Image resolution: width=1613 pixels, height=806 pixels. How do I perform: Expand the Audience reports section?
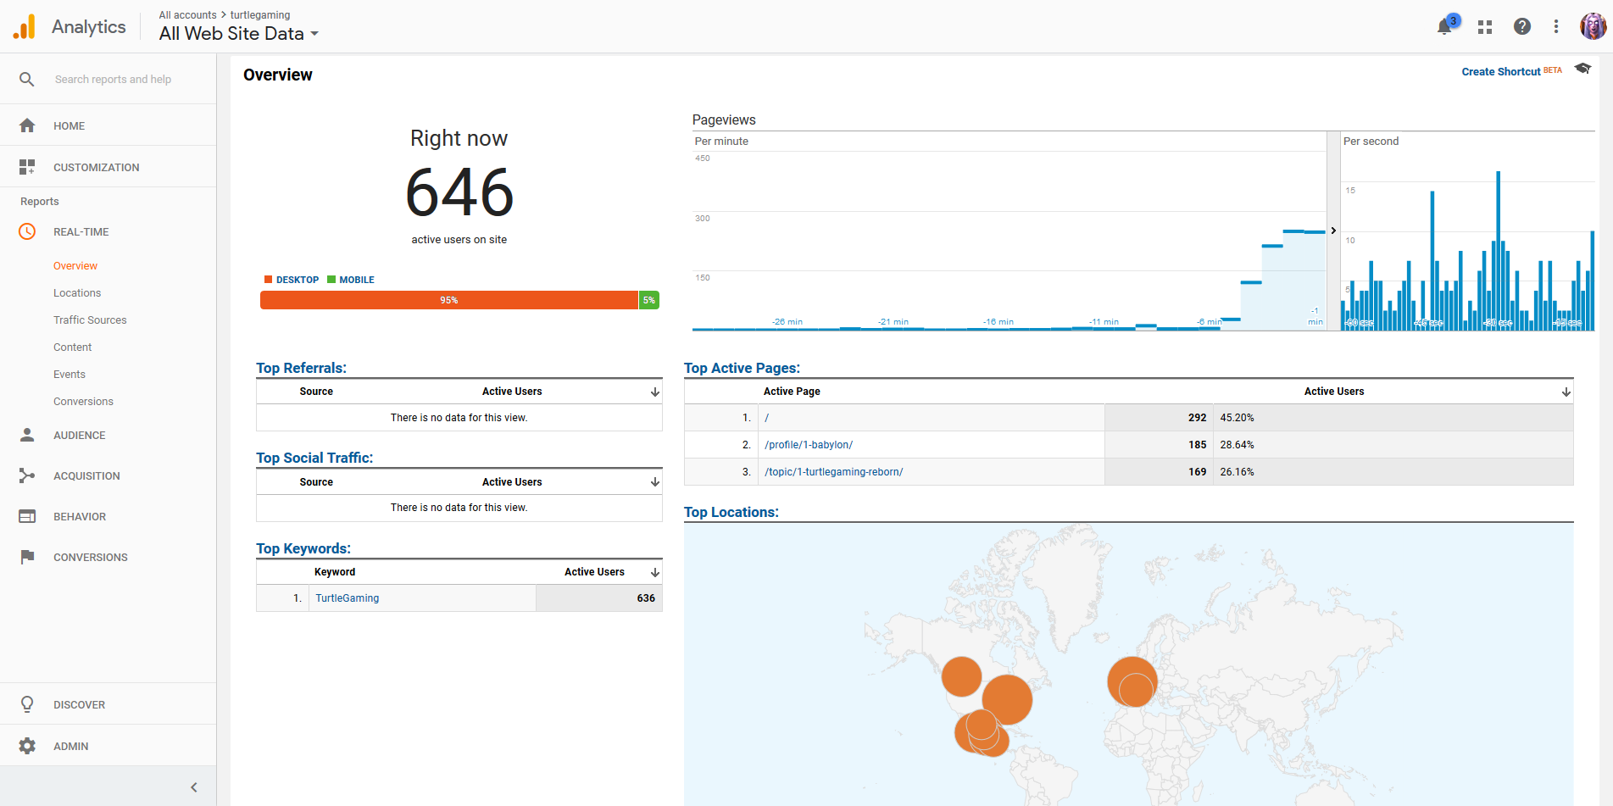point(79,435)
